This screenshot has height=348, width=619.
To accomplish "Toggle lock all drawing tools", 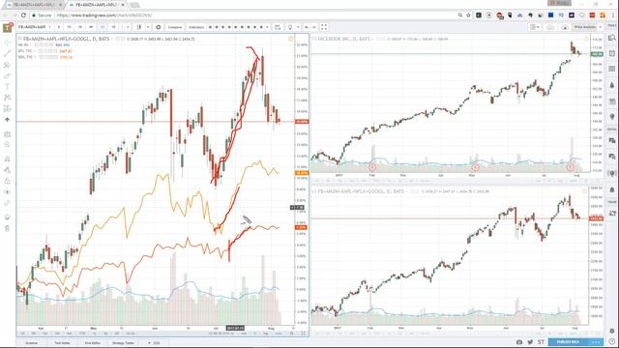I will (x=7, y=181).
